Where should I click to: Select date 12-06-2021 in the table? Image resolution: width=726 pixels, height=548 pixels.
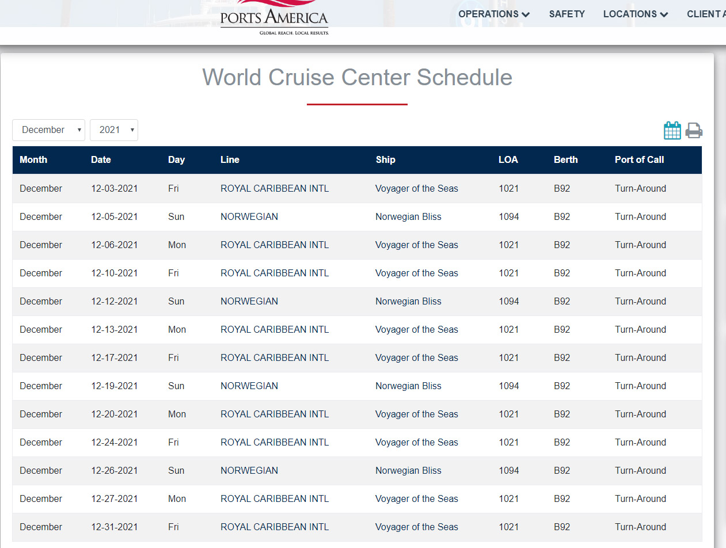115,245
